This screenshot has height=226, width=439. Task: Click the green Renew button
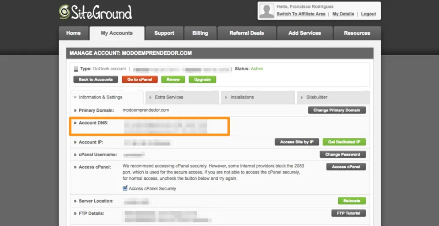point(173,80)
